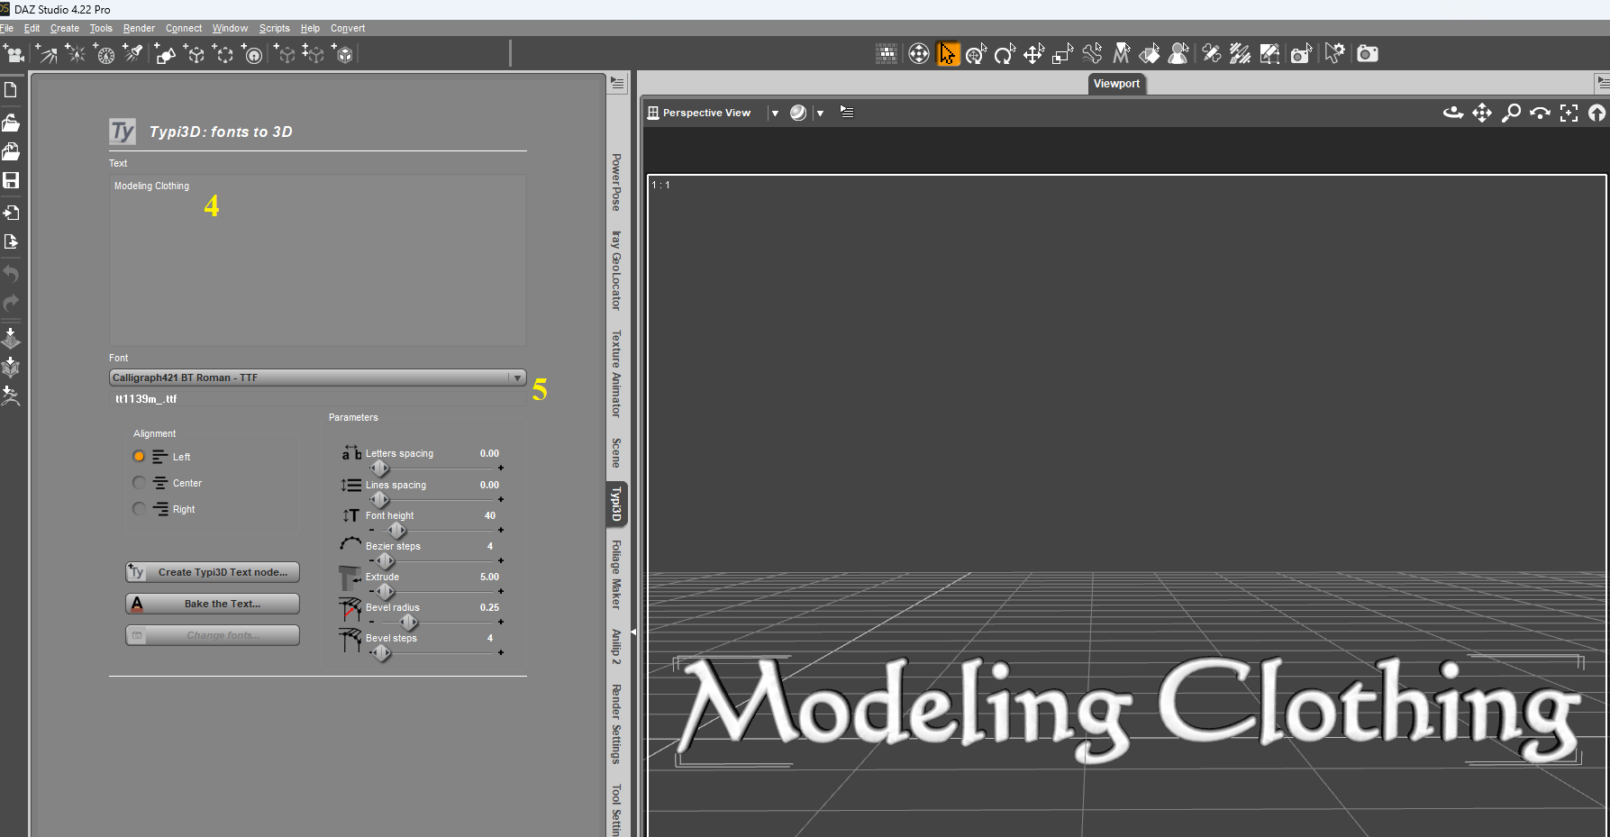
Task: Open the Convert menu
Action: click(348, 28)
